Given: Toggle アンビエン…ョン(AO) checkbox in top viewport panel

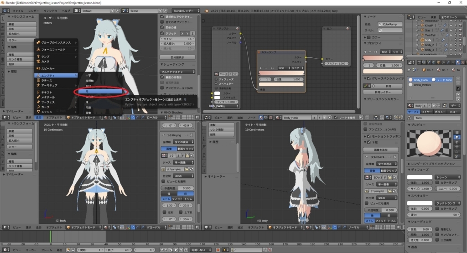Looking at the screenshot, I should coord(162,88).
